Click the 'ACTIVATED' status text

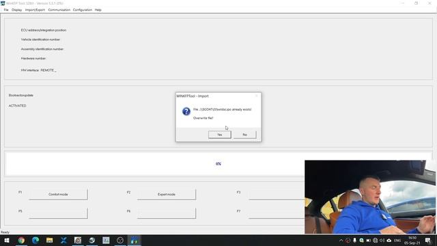tap(17, 106)
